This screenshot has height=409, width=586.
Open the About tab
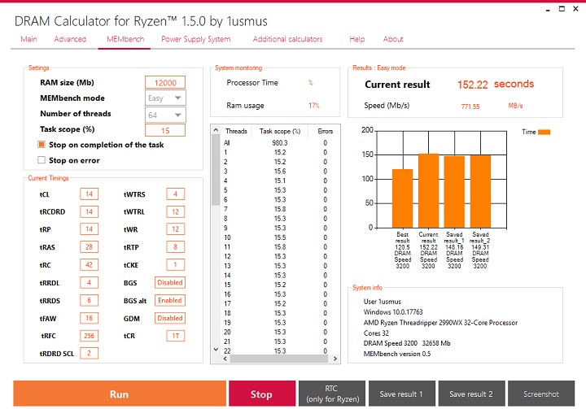tap(393, 39)
